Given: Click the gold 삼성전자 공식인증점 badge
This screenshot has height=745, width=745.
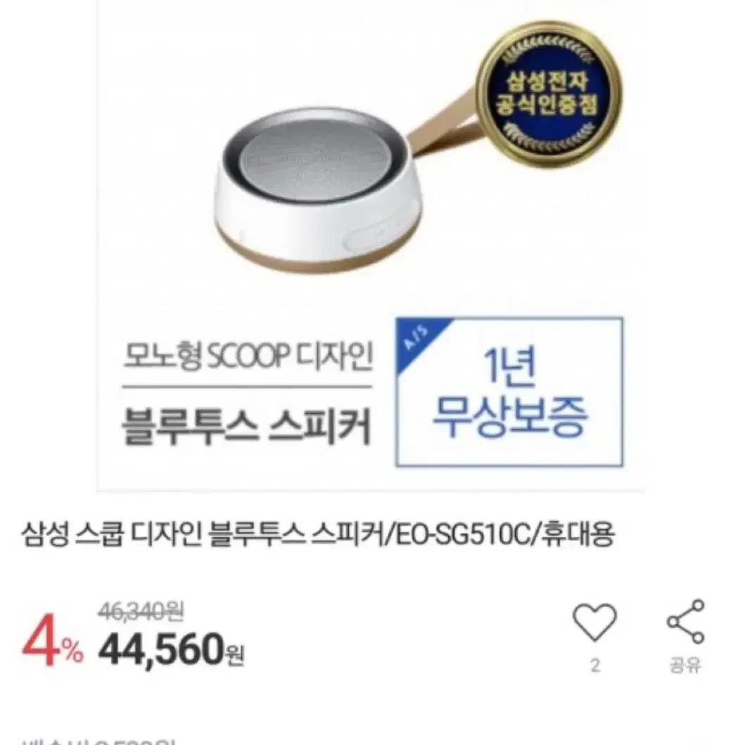Looking at the screenshot, I should (x=549, y=94).
